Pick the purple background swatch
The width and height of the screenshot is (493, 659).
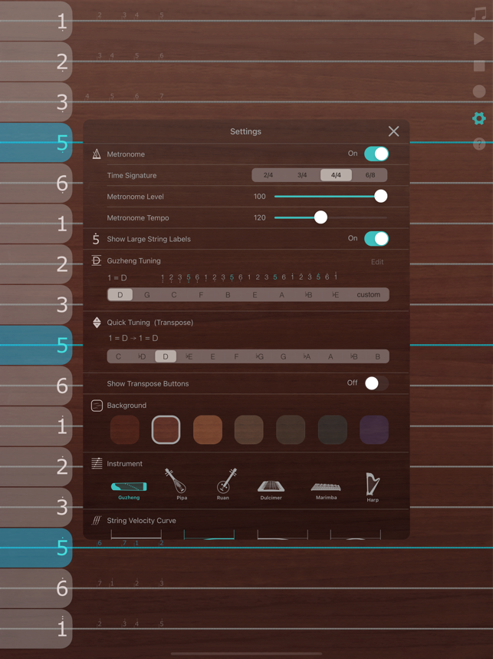pos(374,430)
